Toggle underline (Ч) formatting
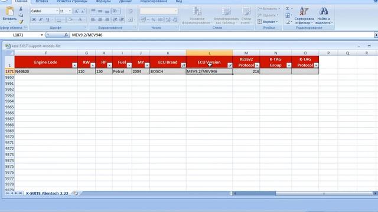Screen dimensions: 378x212 [x=47, y=19]
